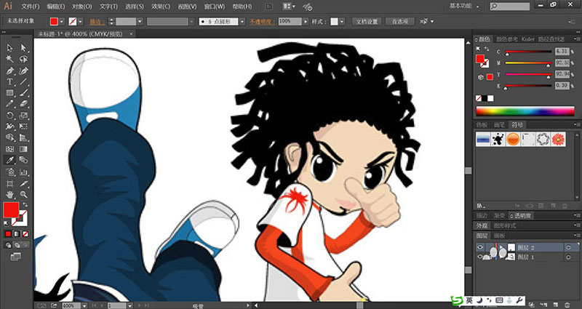Select the Pen tool
This screenshot has width=582, height=309.
(x=10, y=71)
